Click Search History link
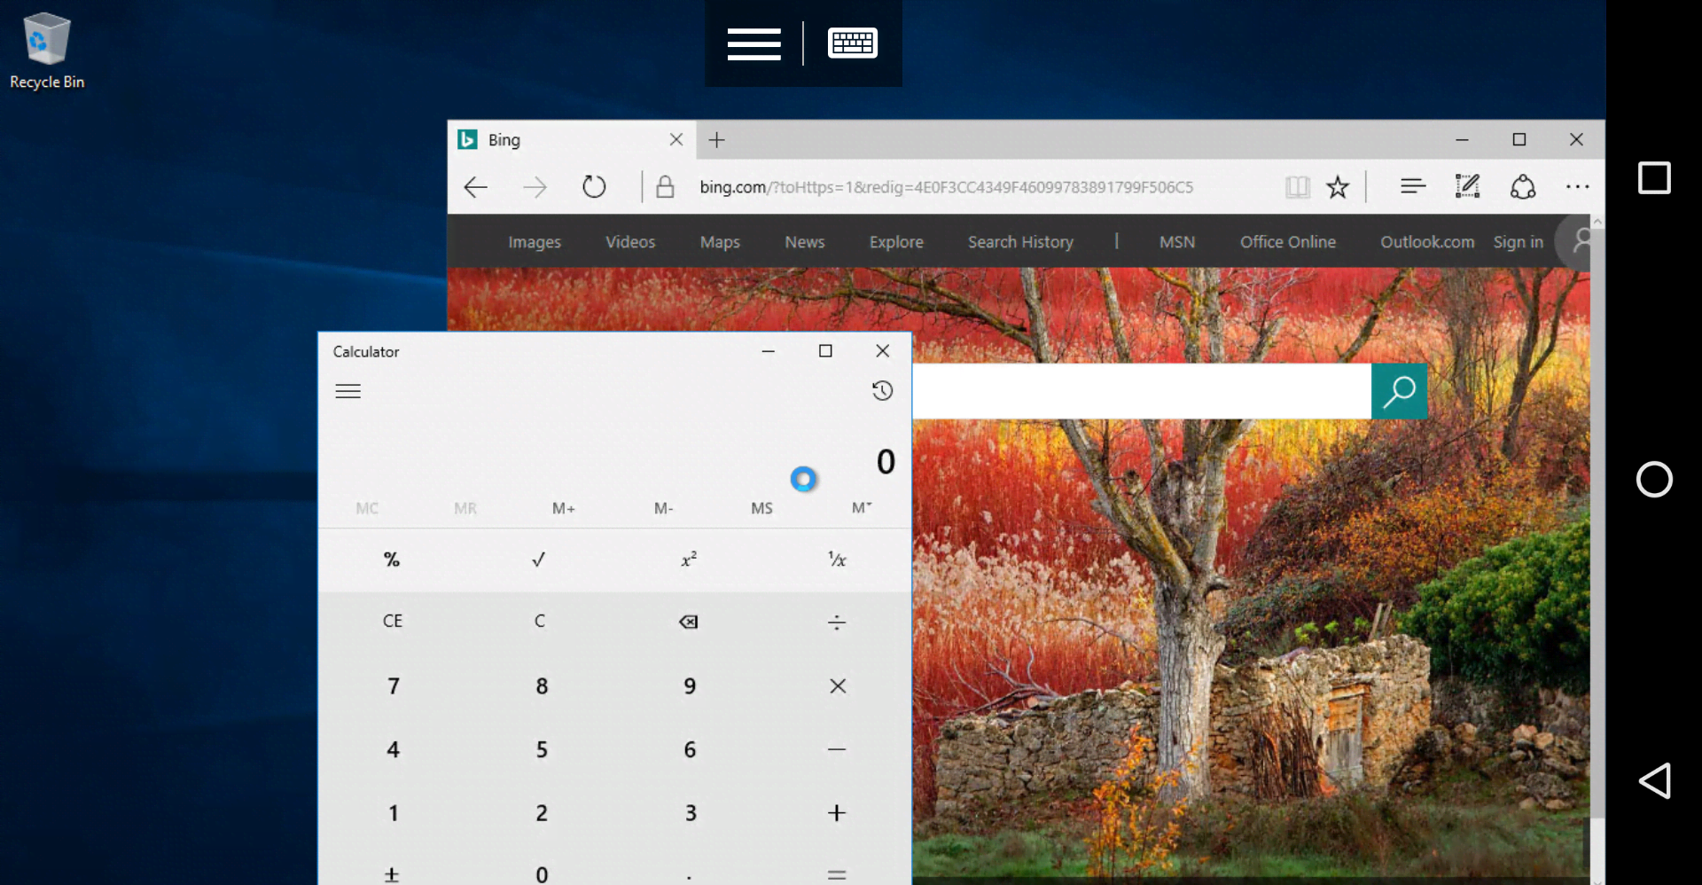The height and width of the screenshot is (885, 1702). tap(1020, 242)
